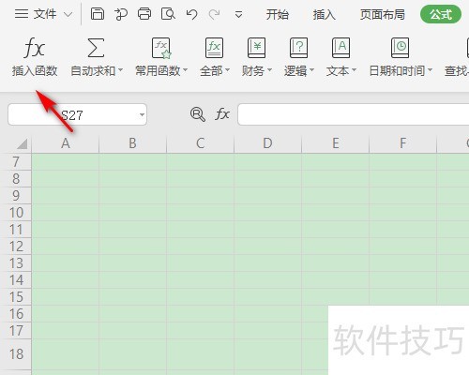This screenshot has width=469, height=375.
Task: Click the Print Preview icon
Action: (x=168, y=14)
